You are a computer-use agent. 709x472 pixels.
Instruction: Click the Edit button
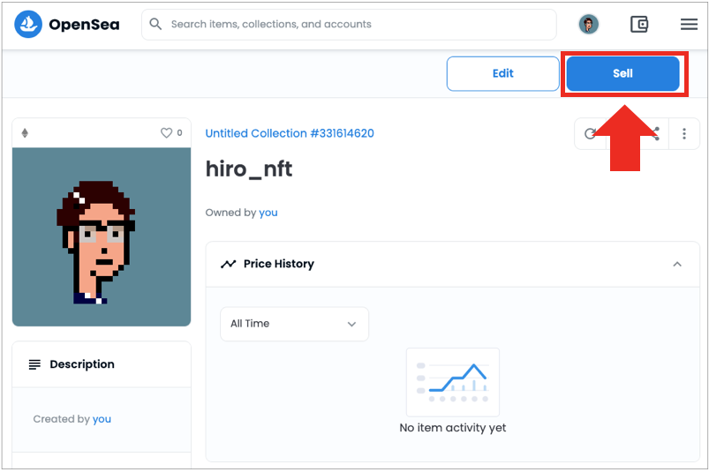point(502,73)
